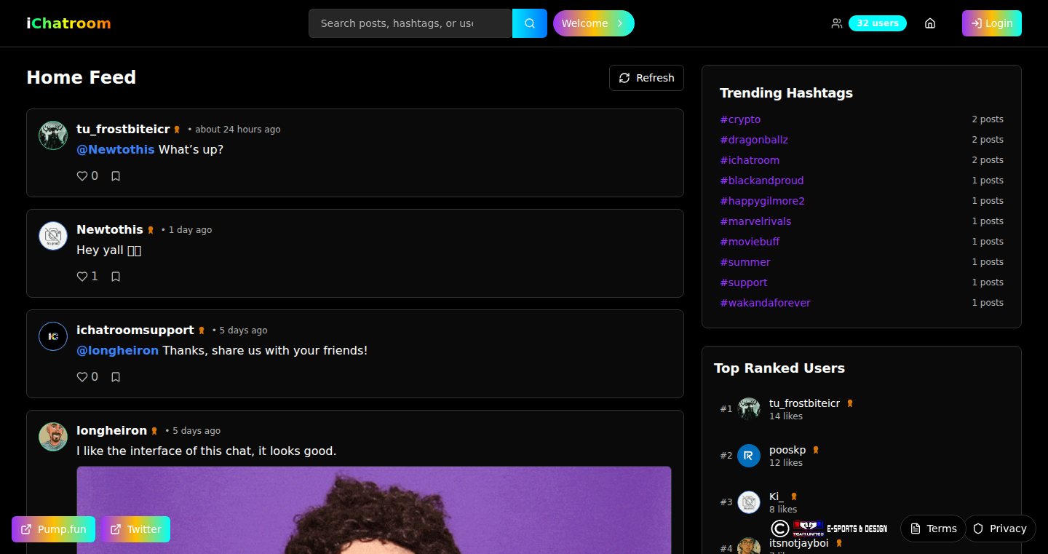The image size is (1048, 554).
Task: Open the #wakandaforever hashtag
Action: pyautogui.click(x=765, y=303)
